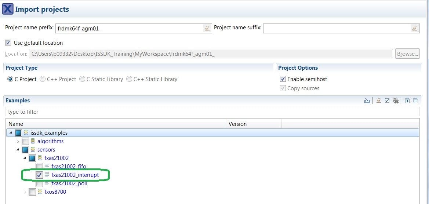The height and width of the screenshot is (204, 429).
Task: Click the deselect-all crossed icon in Examples toolbar
Action: click(396, 101)
